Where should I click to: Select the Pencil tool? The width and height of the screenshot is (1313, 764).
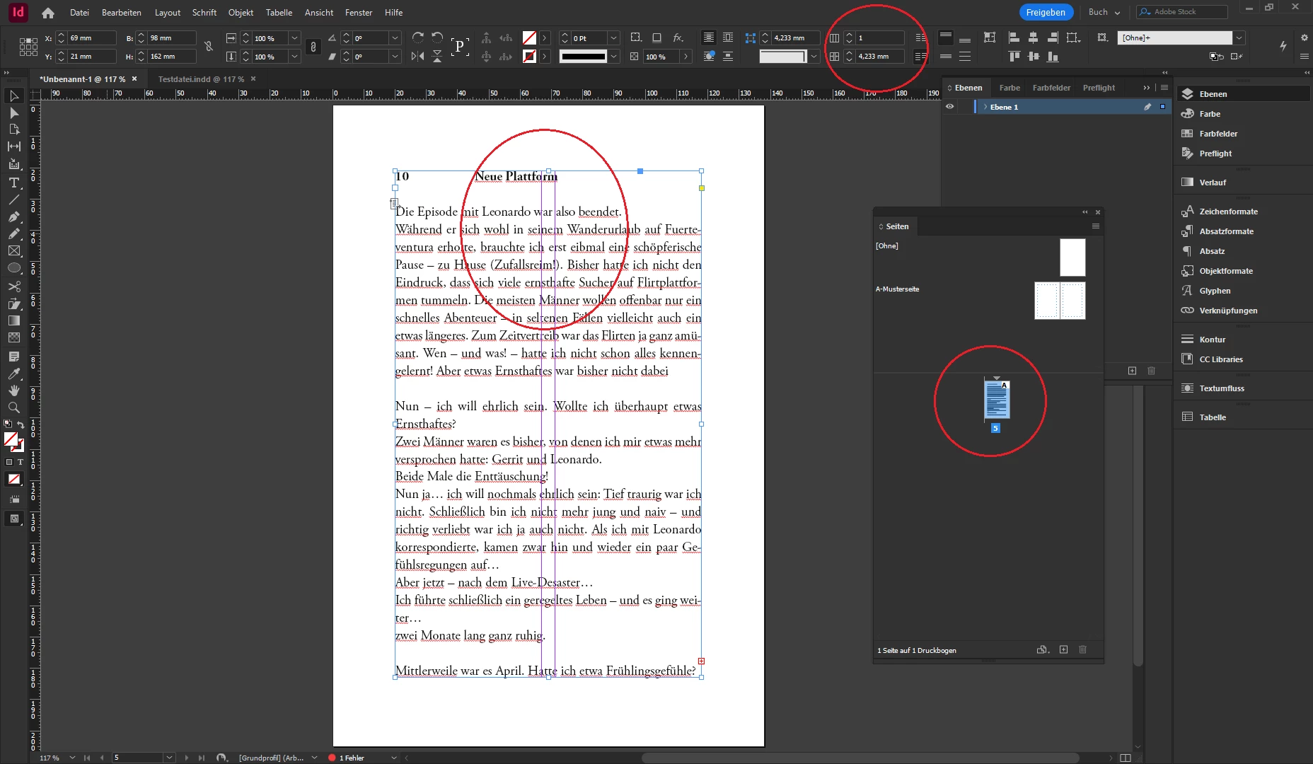[13, 233]
